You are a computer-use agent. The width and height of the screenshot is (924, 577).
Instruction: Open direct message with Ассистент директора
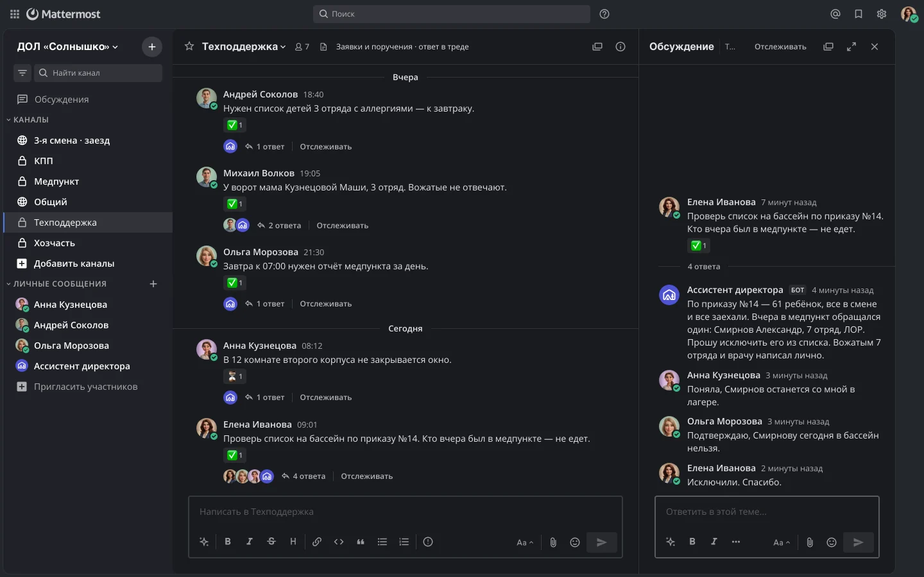tap(88, 366)
